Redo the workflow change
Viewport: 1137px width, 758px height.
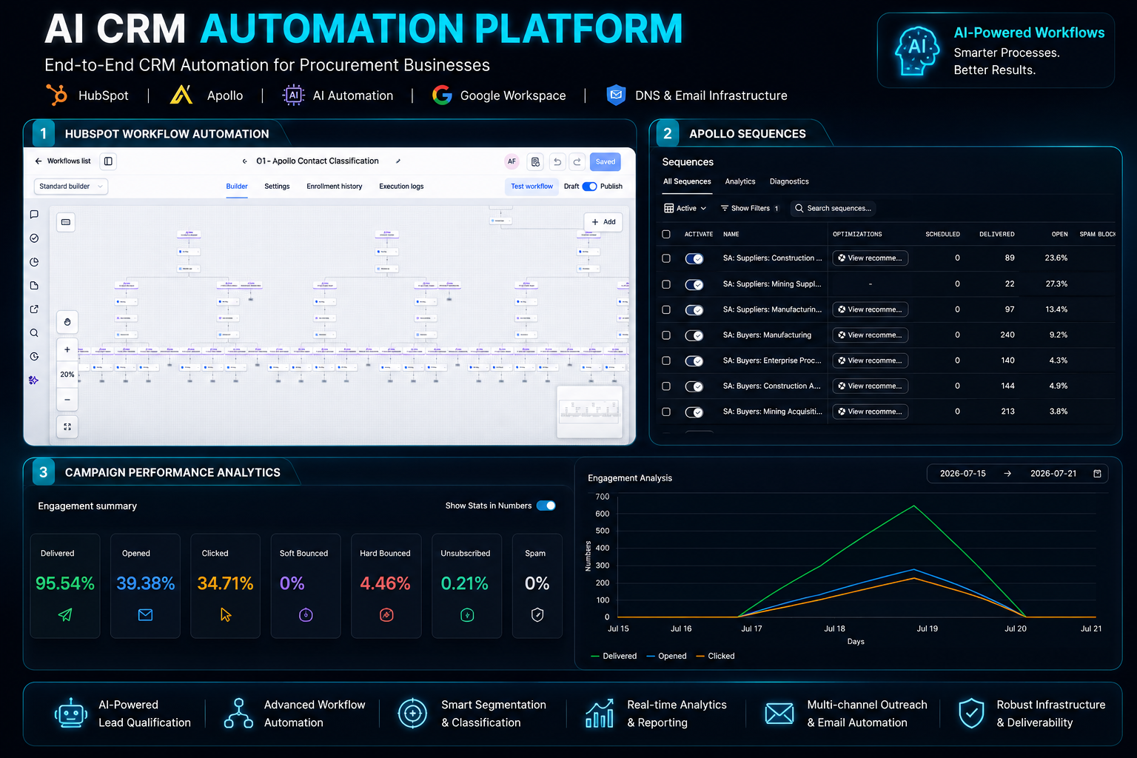577,161
